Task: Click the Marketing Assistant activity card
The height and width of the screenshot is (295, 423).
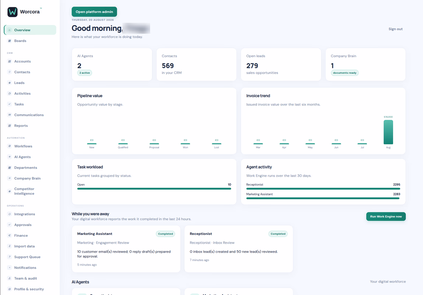Action: 126,249
